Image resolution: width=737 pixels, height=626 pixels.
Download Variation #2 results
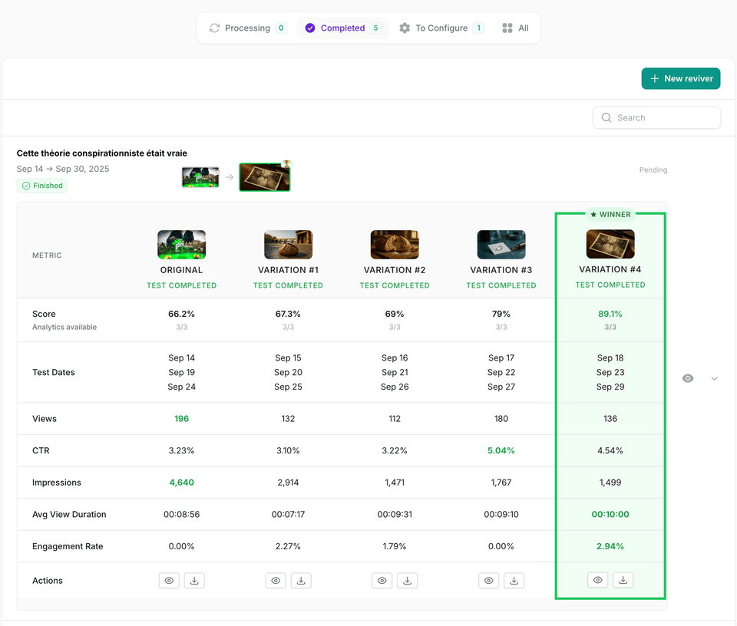(407, 580)
